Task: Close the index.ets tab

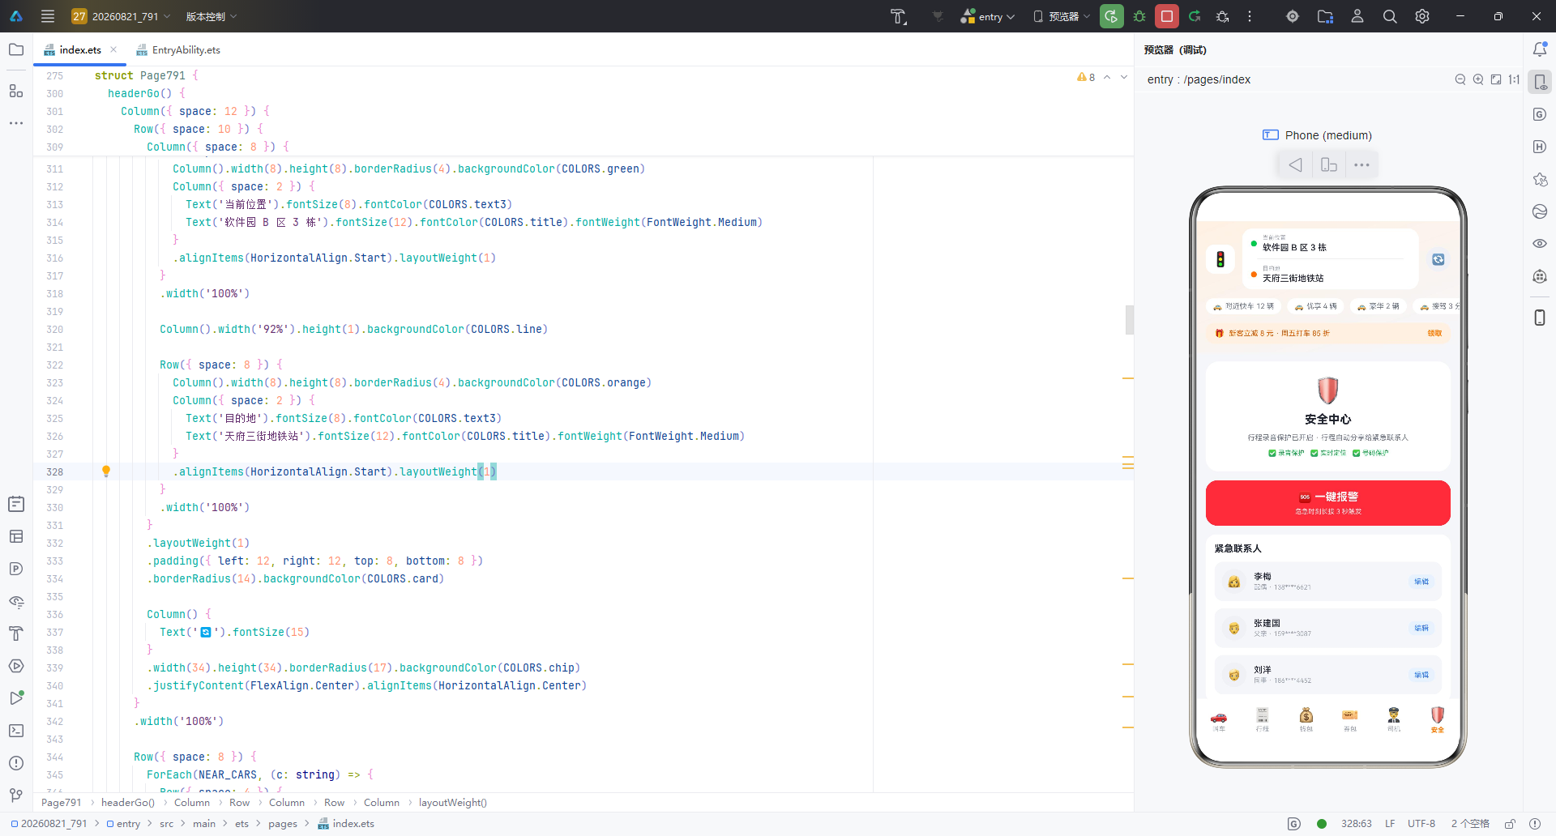Action: [113, 49]
